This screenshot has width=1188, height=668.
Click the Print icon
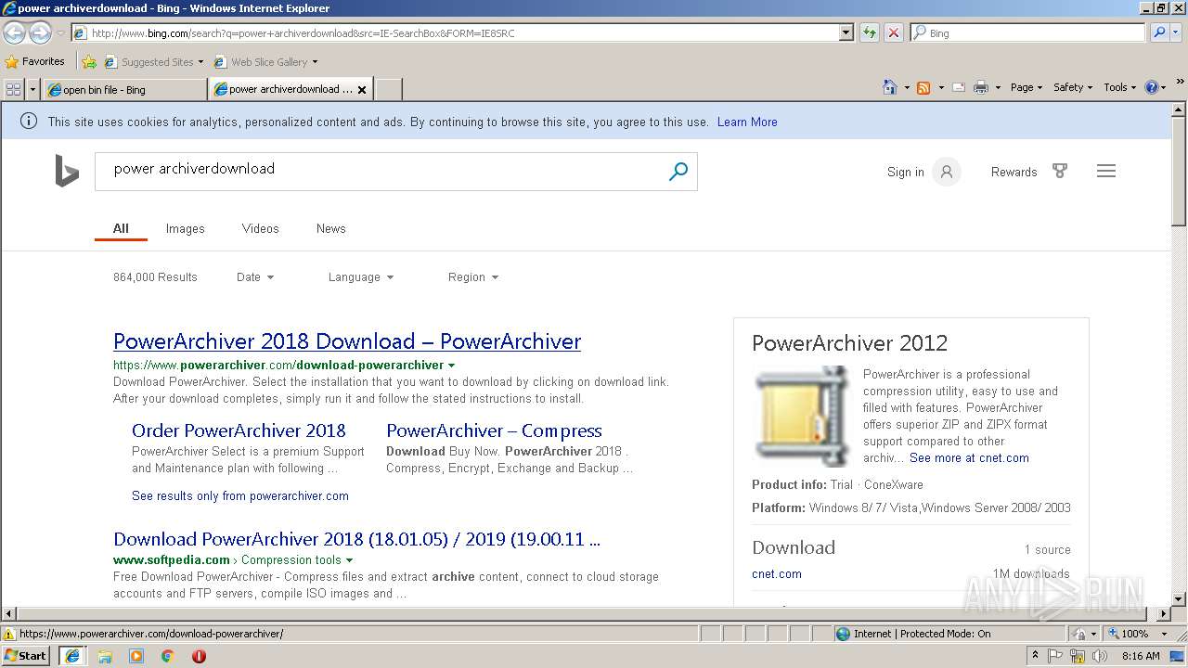(981, 87)
